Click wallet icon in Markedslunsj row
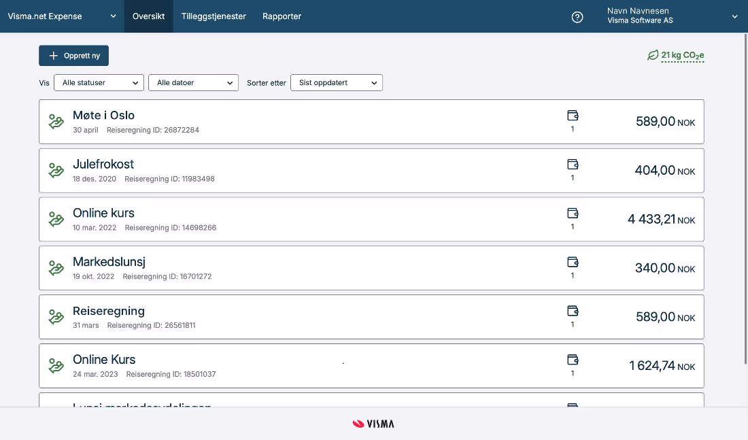 pyautogui.click(x=573, y=262)
